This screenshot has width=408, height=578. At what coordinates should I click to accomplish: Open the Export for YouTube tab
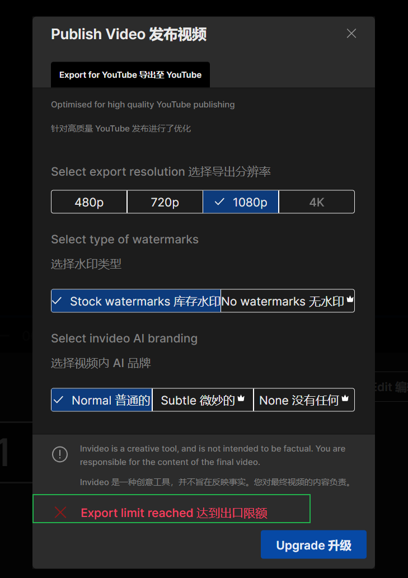click(x=130, y=75)
